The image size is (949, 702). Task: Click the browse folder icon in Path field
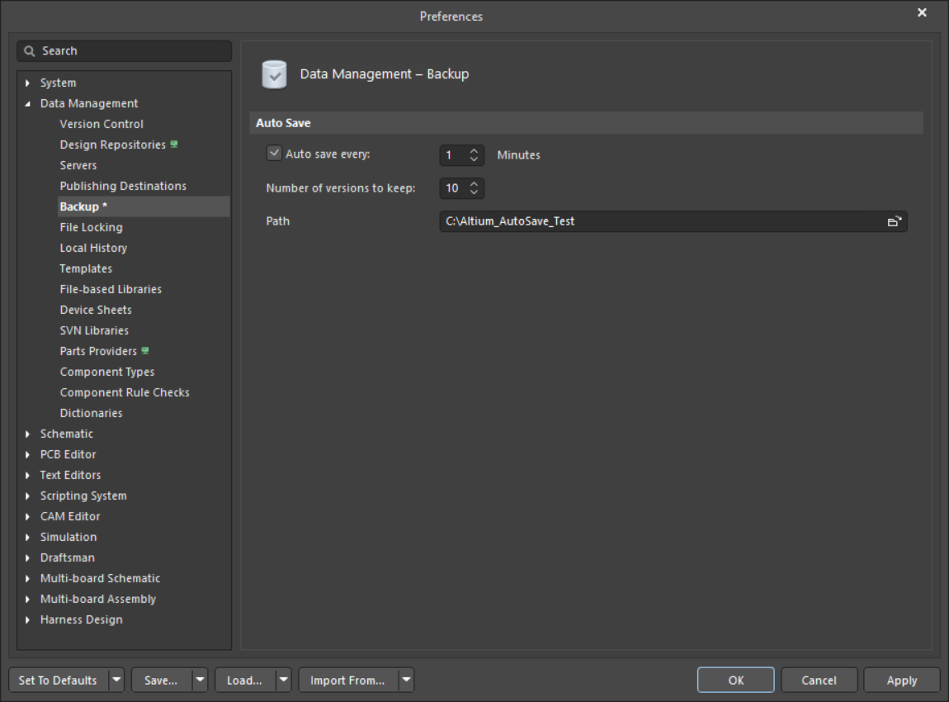point(894,221)
